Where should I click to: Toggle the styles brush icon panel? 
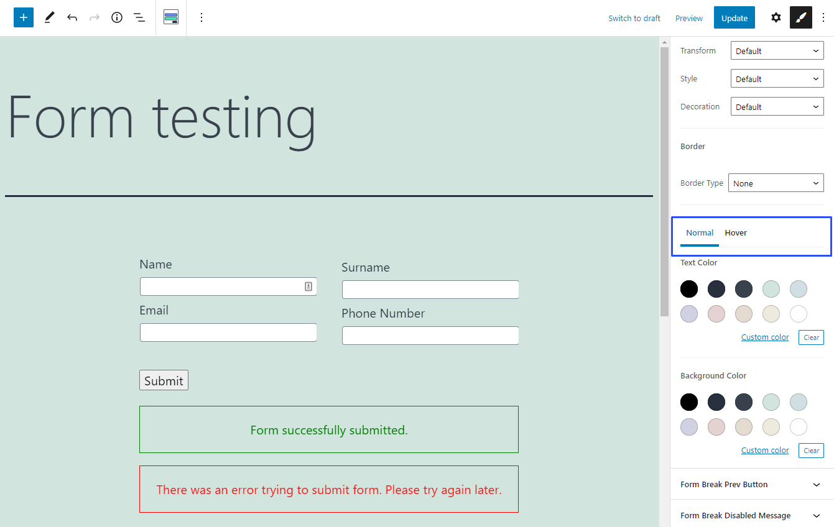click(x=800, y=17)
